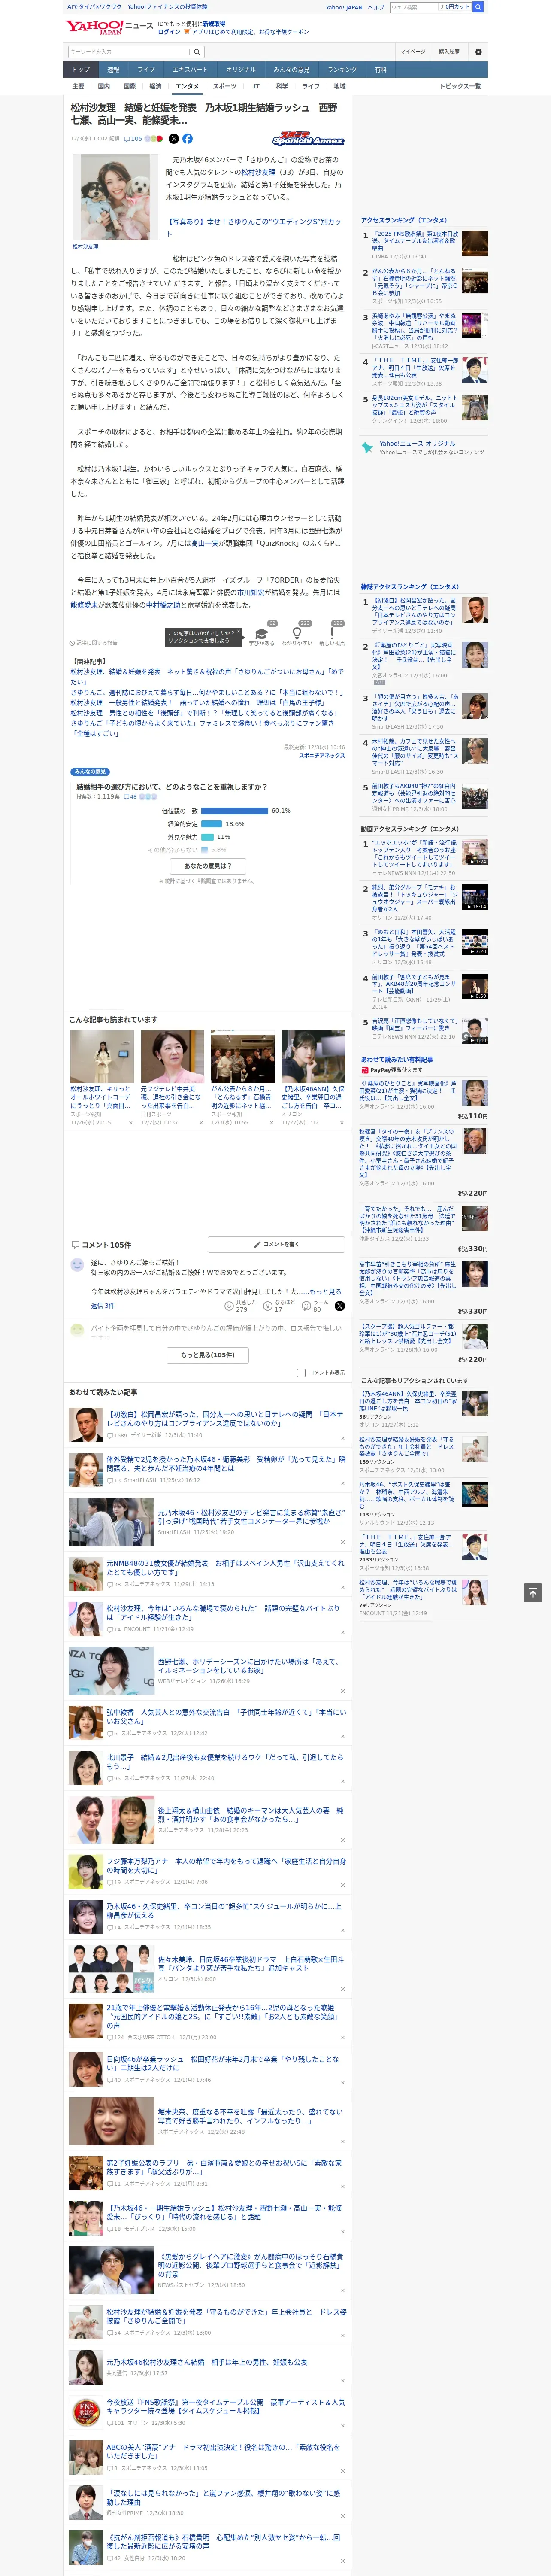Open the トップ main tab

(81, 70)
